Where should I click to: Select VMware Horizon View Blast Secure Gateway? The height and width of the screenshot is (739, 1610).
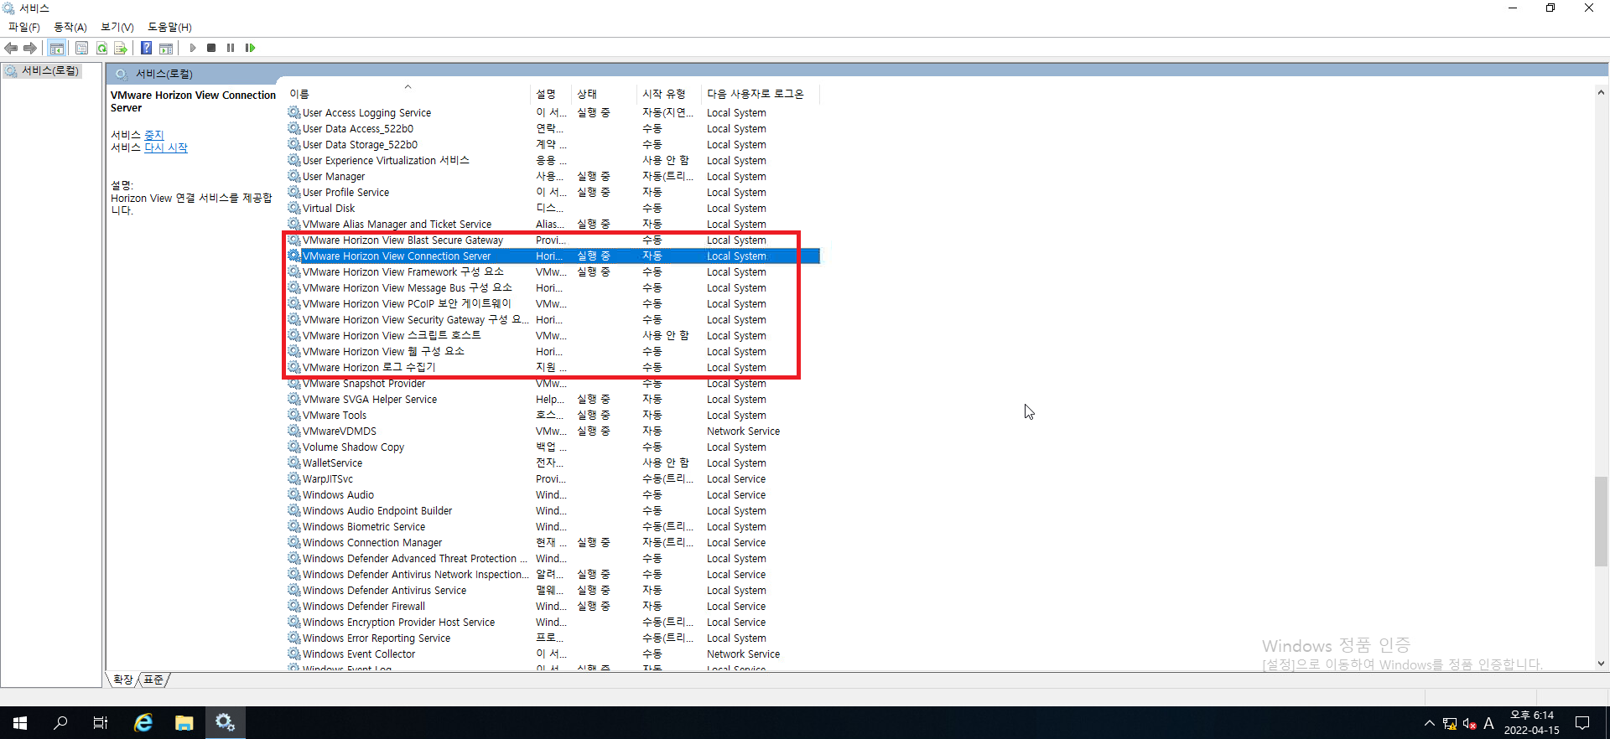tap(553, 240)
